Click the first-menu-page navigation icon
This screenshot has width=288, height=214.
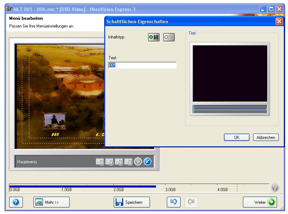100,162
